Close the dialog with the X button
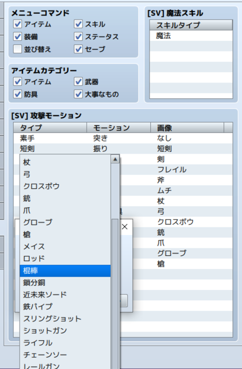This screenshot has width=242, height=369. 125,226
